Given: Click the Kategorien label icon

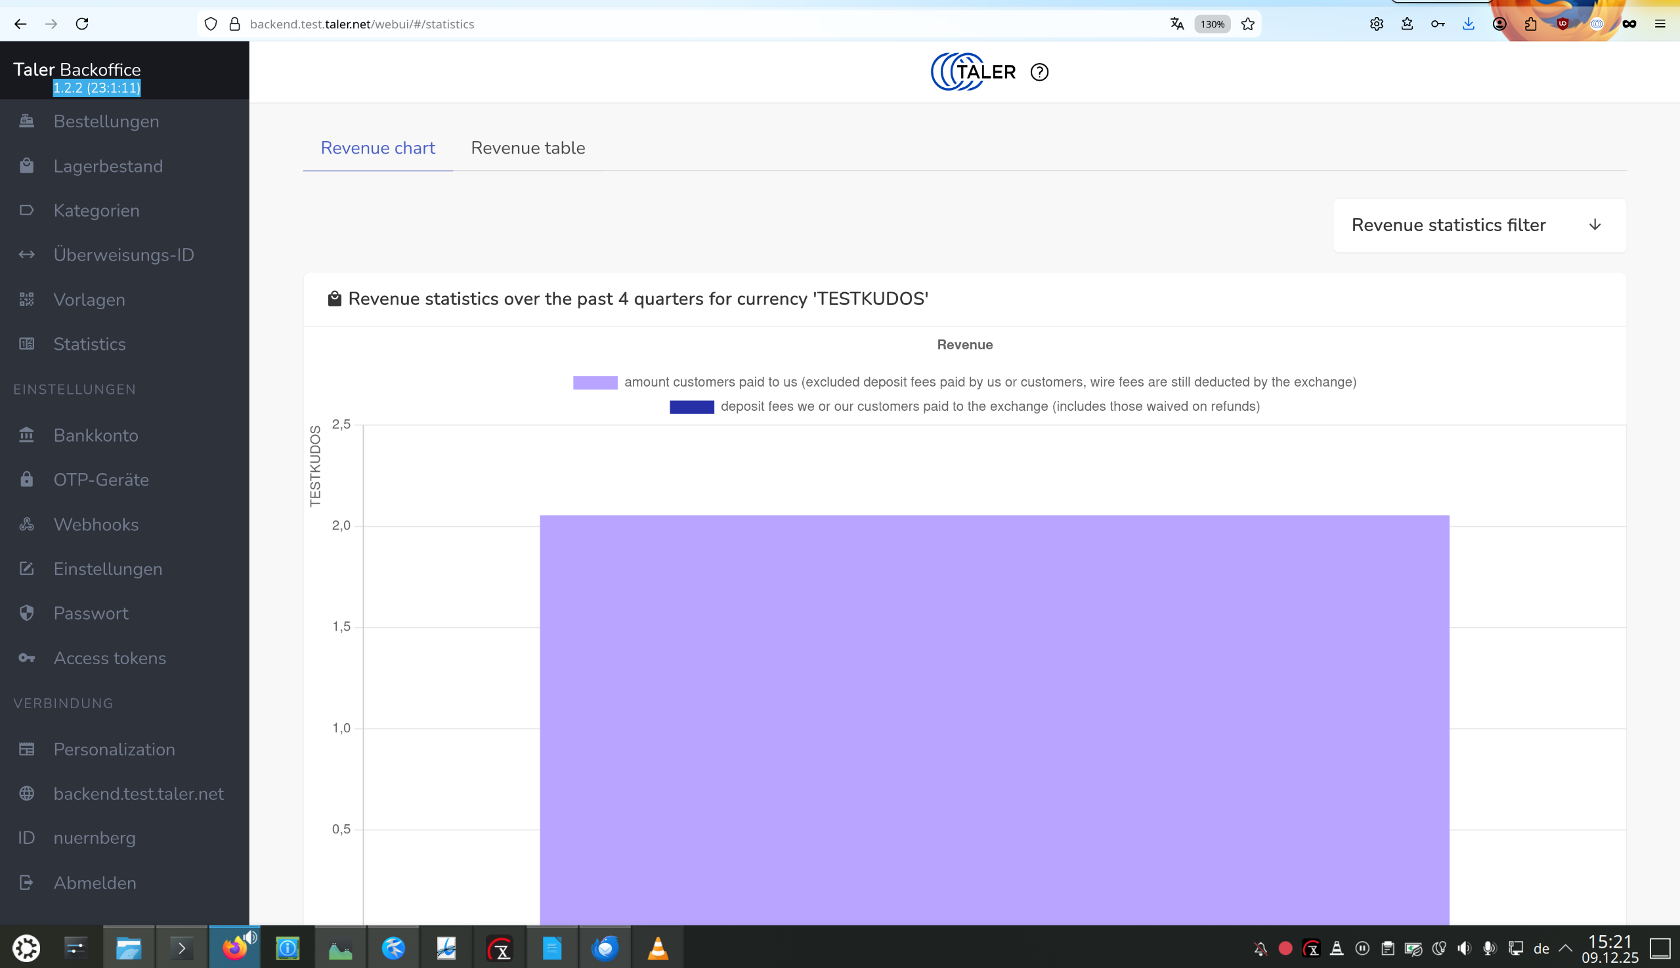Looking at the screenshot, I should [x=27, y=210].
